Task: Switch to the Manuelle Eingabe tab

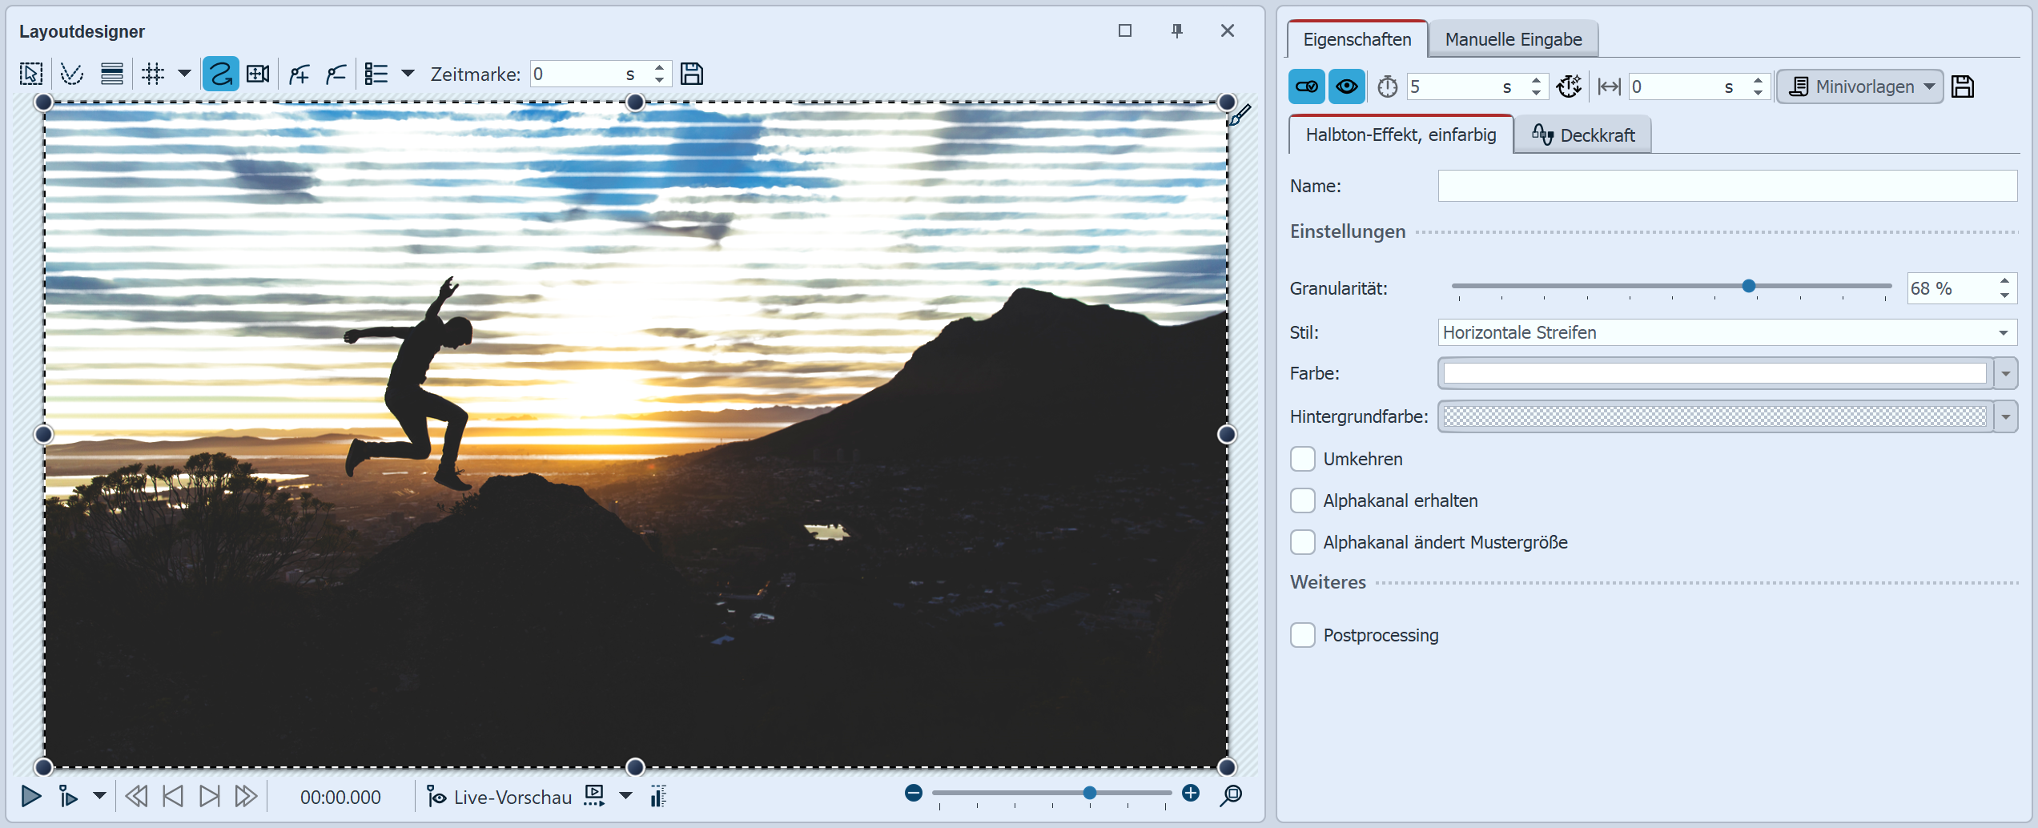Action: (x=1513, y=39)
